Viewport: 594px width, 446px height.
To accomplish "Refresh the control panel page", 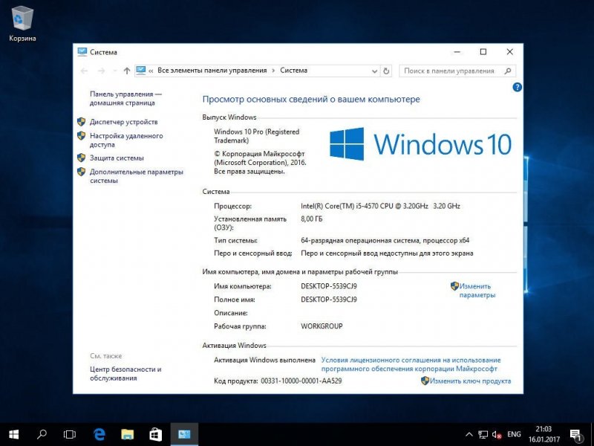I will [386, 71].
